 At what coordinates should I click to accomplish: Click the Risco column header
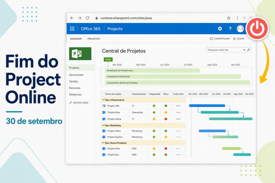[166, 94]
